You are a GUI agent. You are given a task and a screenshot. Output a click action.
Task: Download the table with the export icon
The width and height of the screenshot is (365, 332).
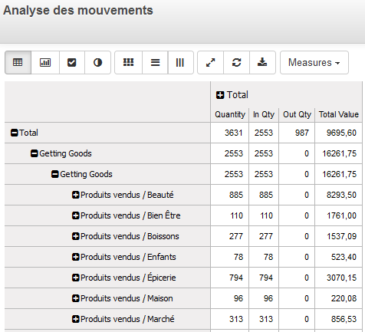tap(262, 62)
